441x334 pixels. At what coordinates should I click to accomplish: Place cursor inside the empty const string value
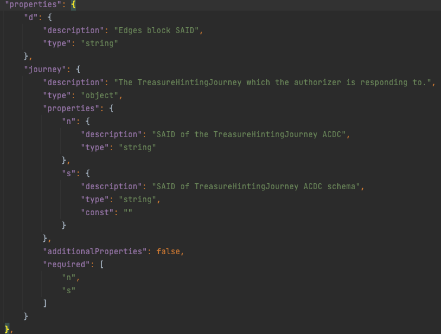click(128, 213)
